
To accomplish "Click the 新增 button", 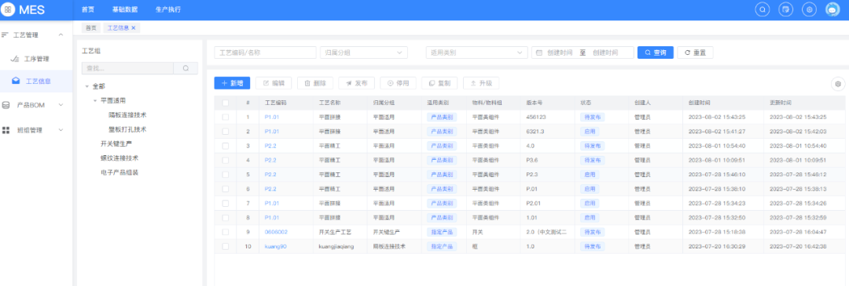I will [232, 83].
